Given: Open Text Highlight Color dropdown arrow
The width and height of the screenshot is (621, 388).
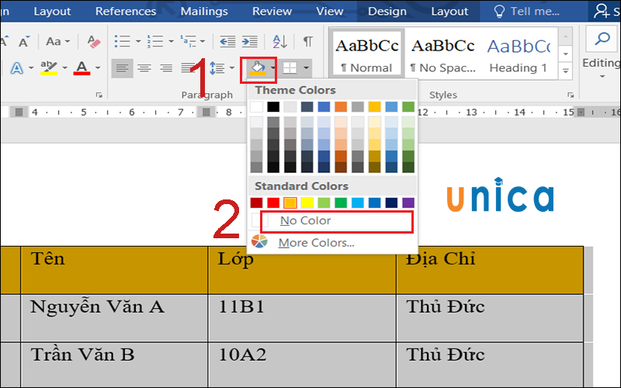Looking at the screenshot, I should [x=64, y=68].
